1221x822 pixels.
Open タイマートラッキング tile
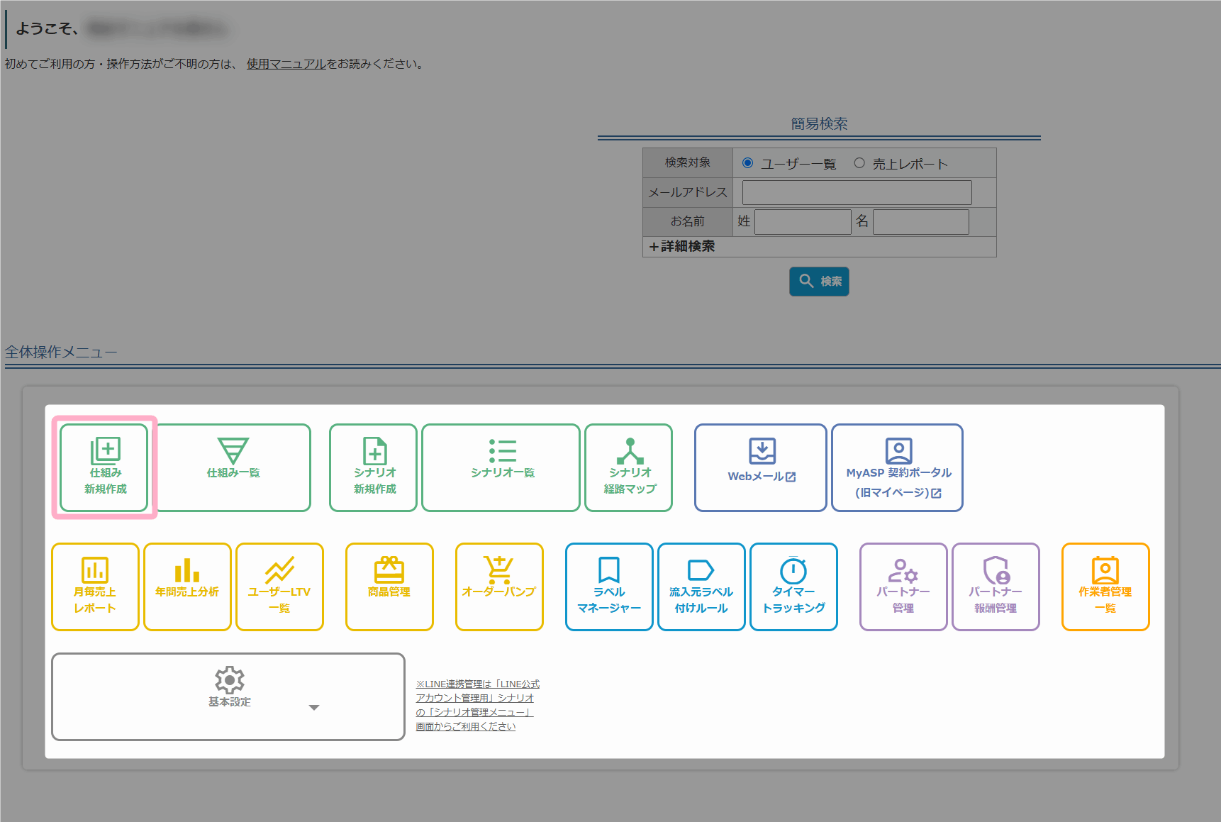(x=793, y=587)
